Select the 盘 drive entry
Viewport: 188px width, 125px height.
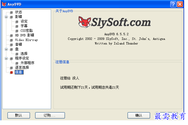17,49
